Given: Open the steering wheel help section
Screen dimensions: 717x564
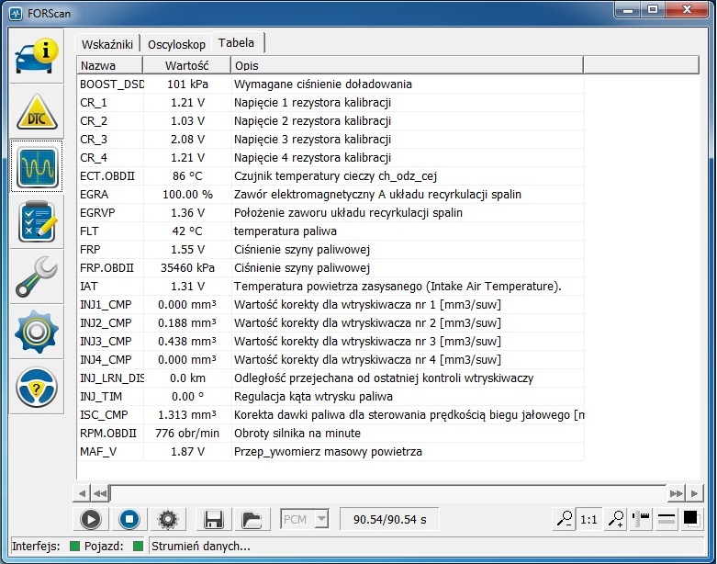Looking at the screenshot, I should [x=39, y=388].
